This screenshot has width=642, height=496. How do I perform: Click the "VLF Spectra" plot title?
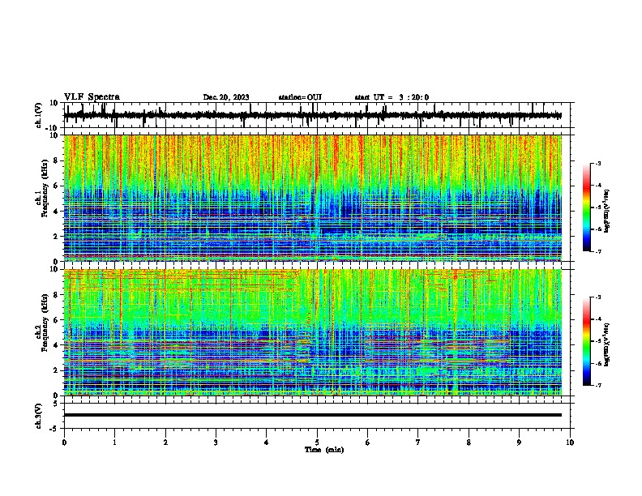click(92, 97)
